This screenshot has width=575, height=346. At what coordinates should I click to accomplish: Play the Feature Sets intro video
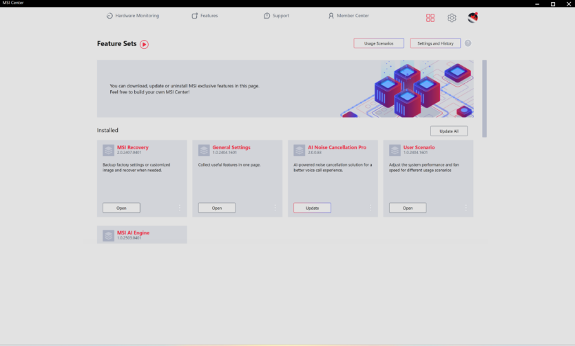(x=144, y=44)
